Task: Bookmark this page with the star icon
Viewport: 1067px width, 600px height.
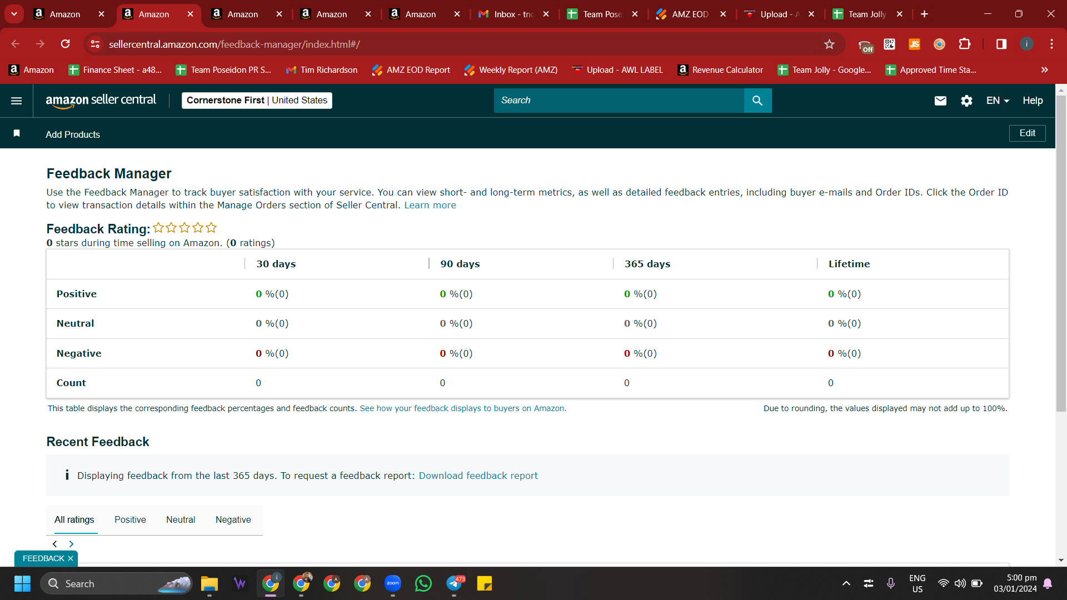Action: coord(829,44)
